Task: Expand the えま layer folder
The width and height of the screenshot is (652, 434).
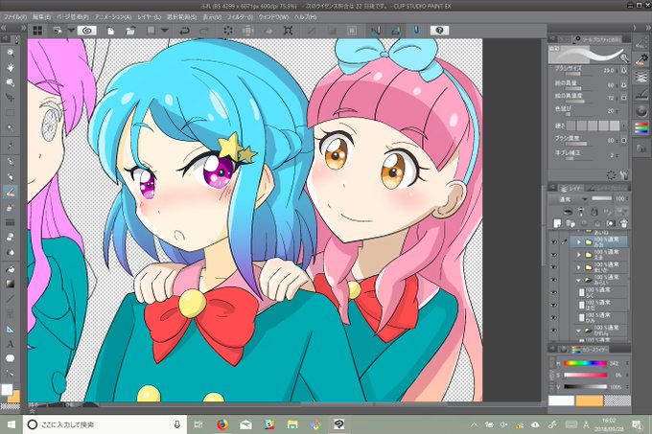Action: tap(579, 254)
